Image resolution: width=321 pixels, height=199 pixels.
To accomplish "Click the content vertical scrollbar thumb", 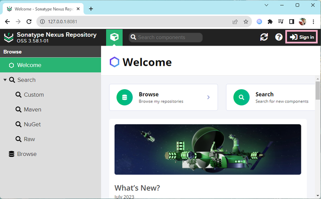I will click(x=318, y=90).
